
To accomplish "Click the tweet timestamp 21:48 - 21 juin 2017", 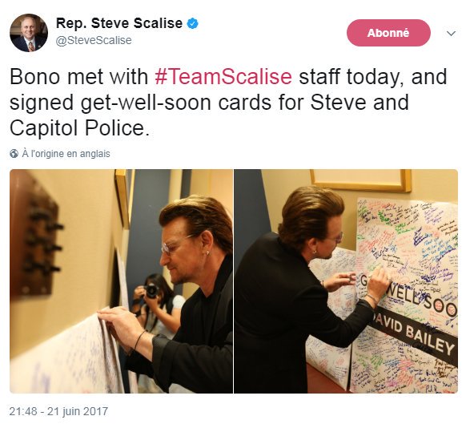I will 58,411.
